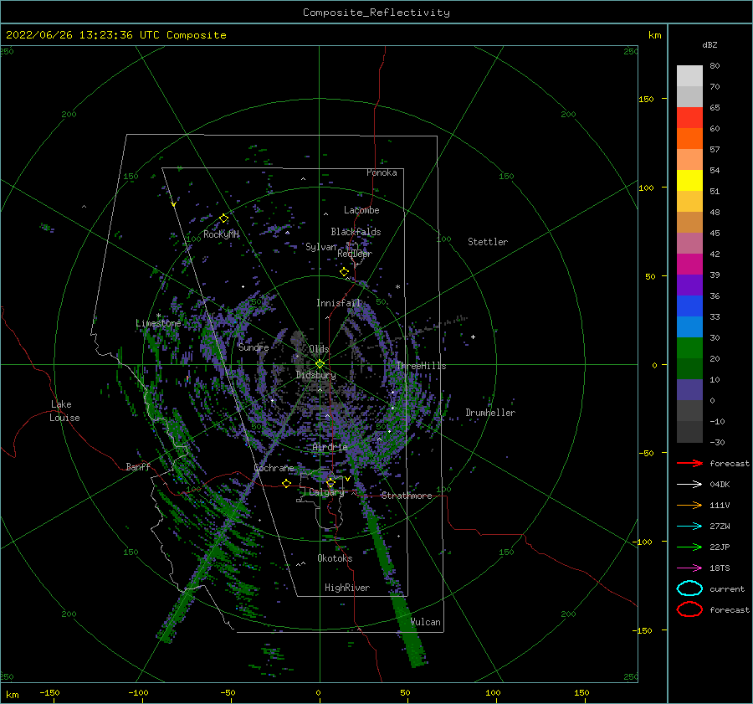
Task: Pick the magenta 39-42 dBZ color swatch
Action: (x=689, y=264)
